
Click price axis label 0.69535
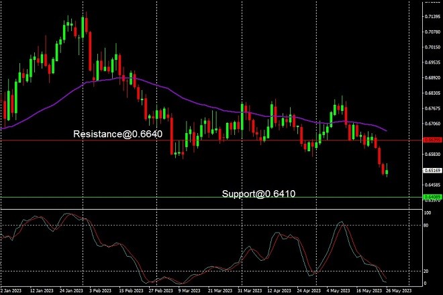(432, 62)
